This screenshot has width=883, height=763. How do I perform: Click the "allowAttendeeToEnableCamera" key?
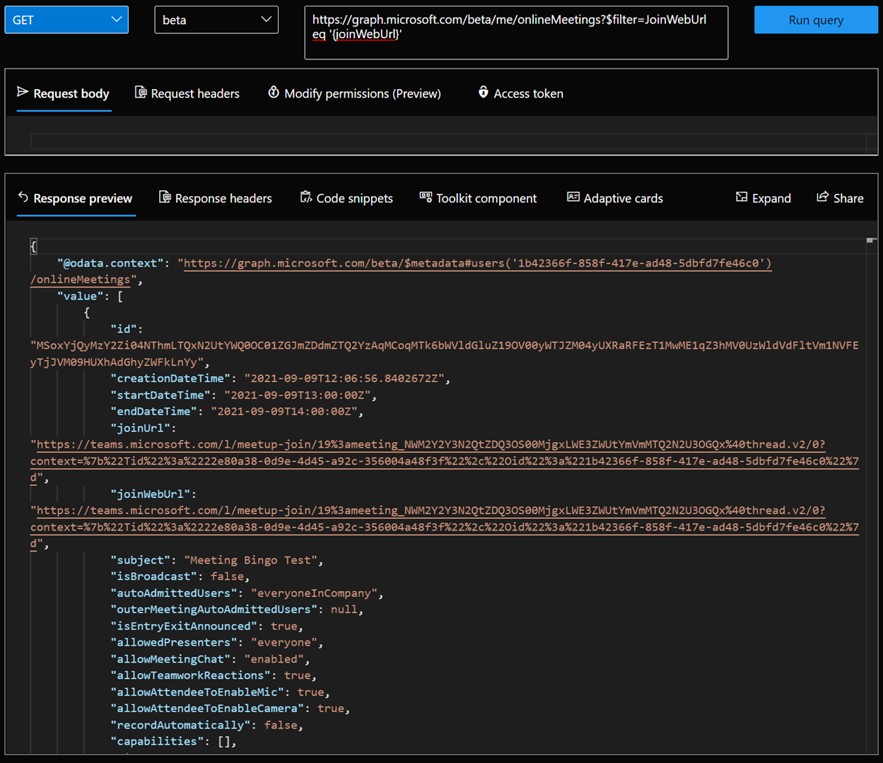pyautogui.click(x=207, y=709)
